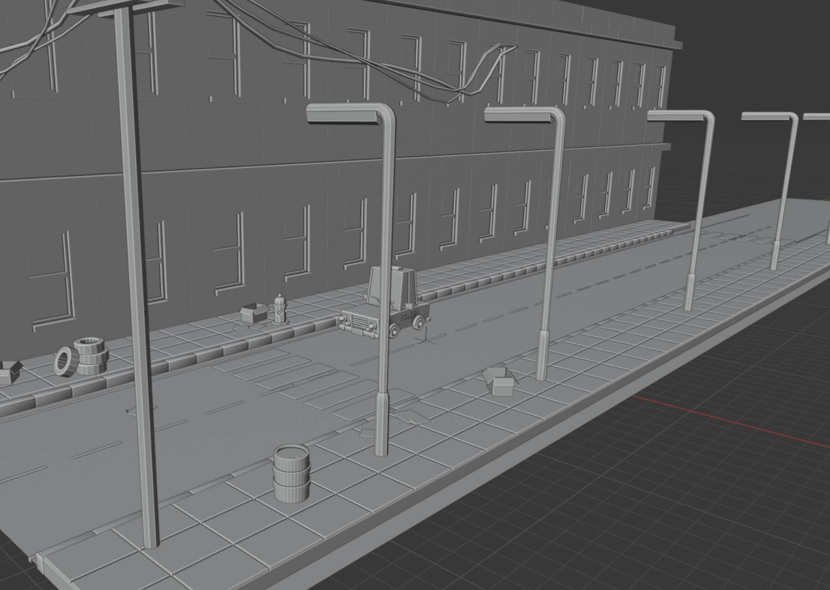Select the tall utility pole in the foreground
Viewport: 830px width, 590px height.
[x=138, y=277]
